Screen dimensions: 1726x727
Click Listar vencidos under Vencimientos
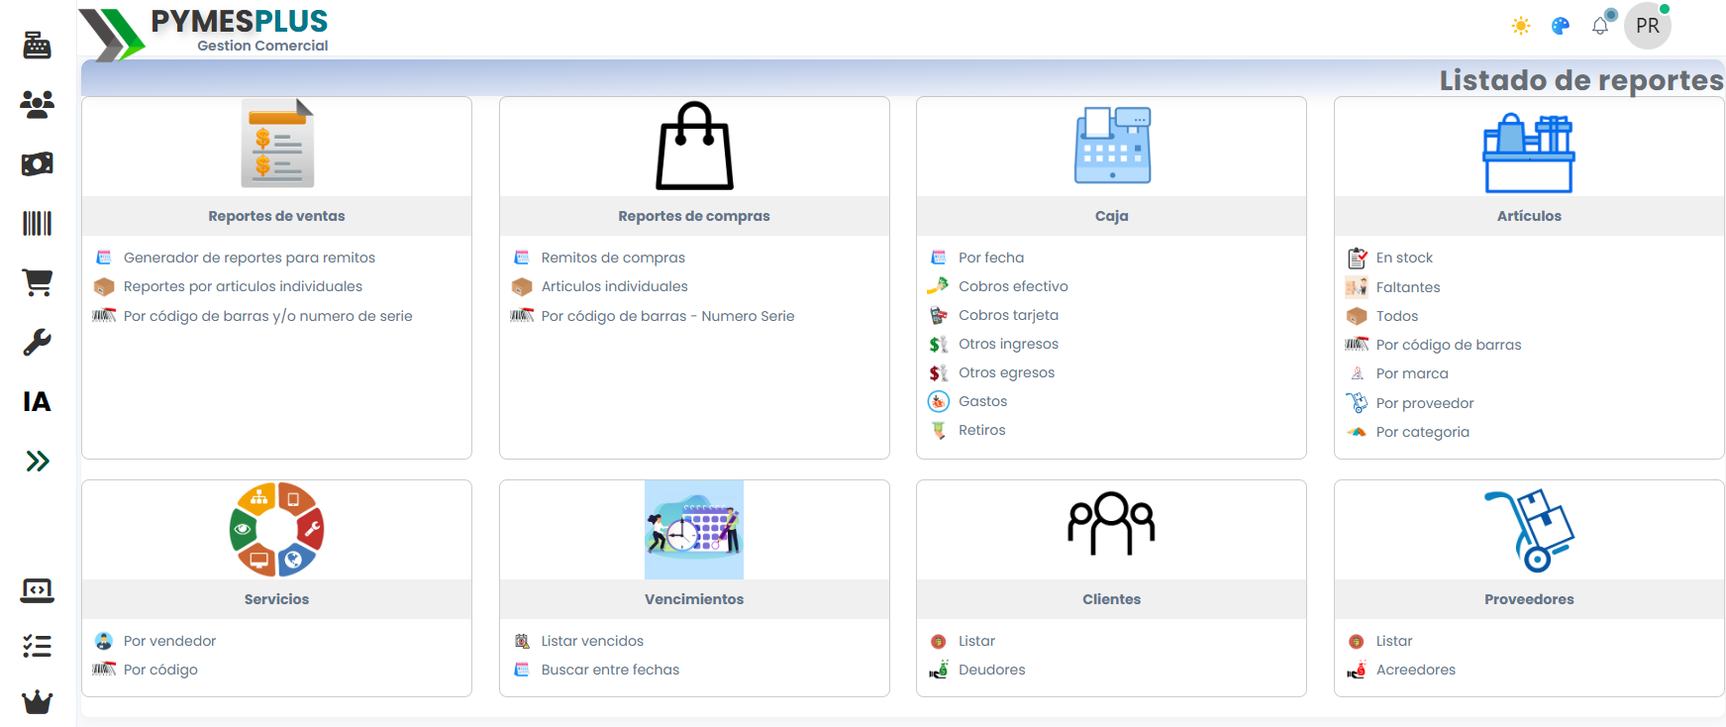pyautogui.click(x=591, y=641)
